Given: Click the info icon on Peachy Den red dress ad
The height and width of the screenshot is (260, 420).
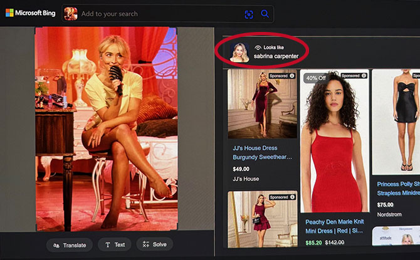Looking at the screenshot, I should pyautogui.click(x=364, y=76).
